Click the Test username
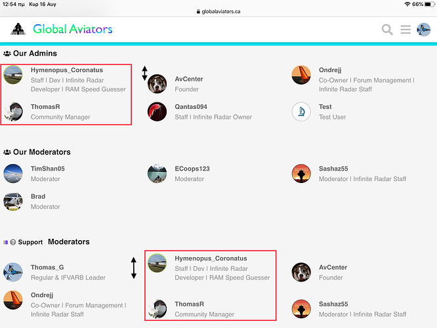 point(325,107)
